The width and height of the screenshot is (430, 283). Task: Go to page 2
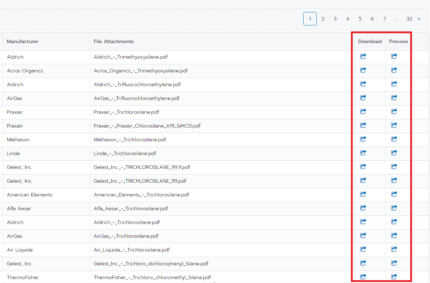point(323,19)
